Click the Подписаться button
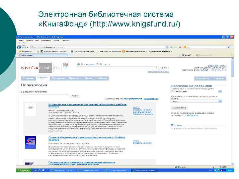 click(179, 107)
